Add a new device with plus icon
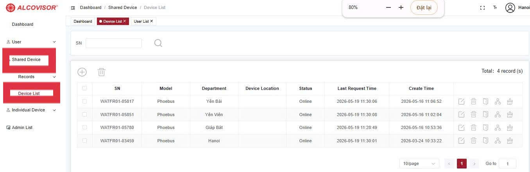The image size is (530, 172). click(x=82, y=72)
